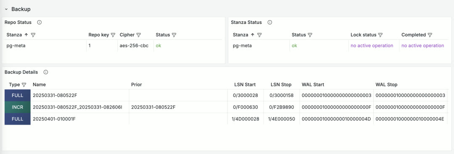Open the Repo Status info icon
This screenshot has height=154, width=454.
(40, 22)
